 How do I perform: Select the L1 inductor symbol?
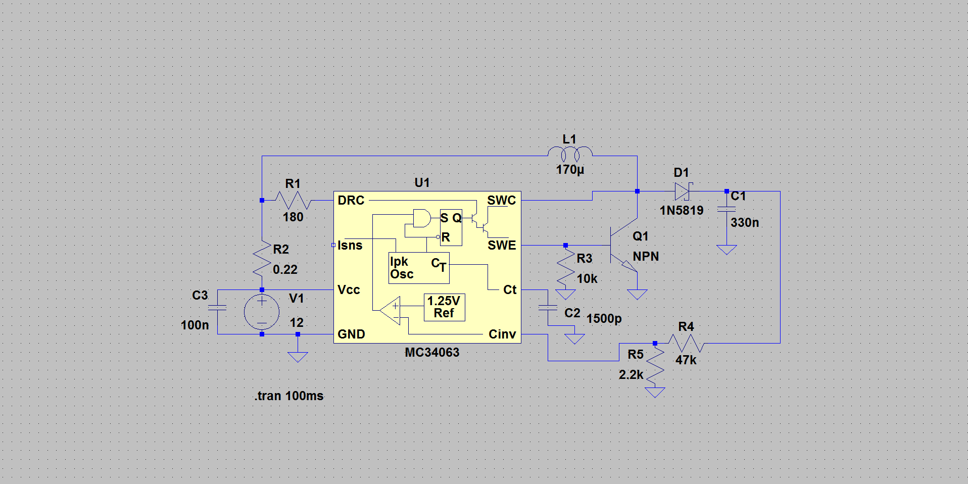[570, 154]
